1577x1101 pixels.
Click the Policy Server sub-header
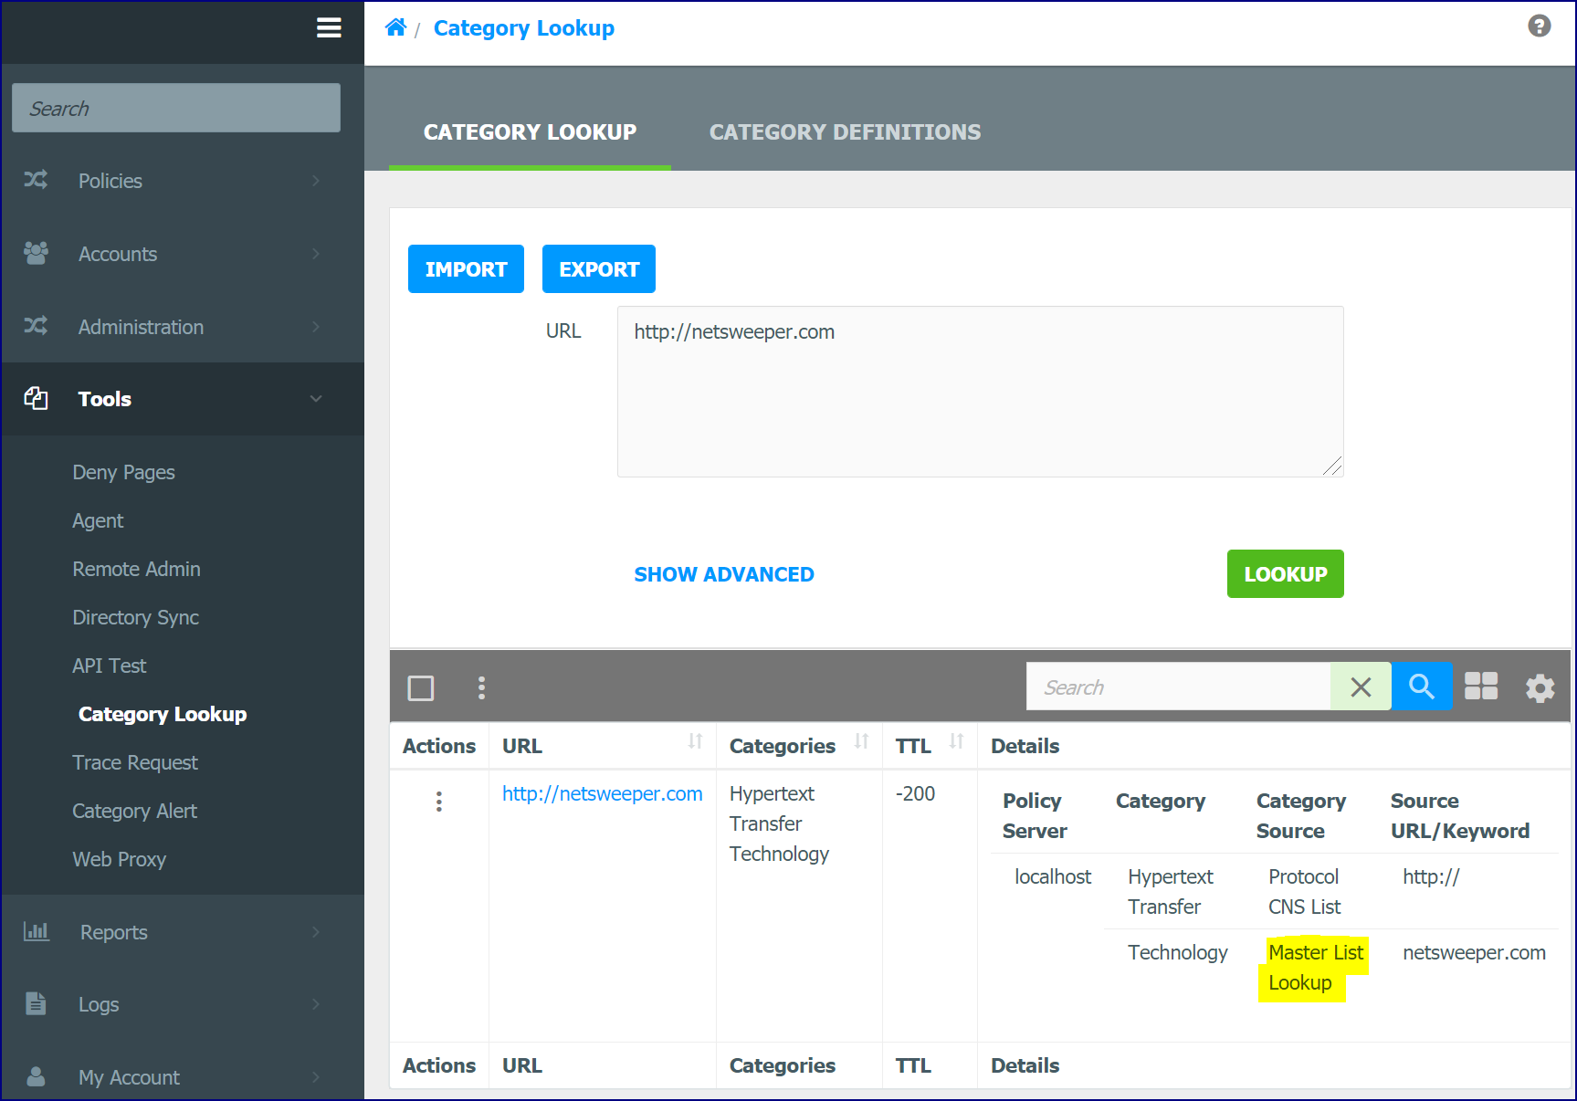point(1035,815)
